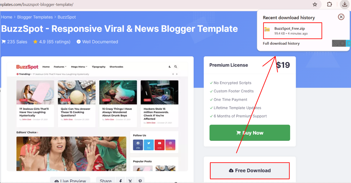Close the Recent download history popup
Screen dimensions: 351x183
[341, 17]
